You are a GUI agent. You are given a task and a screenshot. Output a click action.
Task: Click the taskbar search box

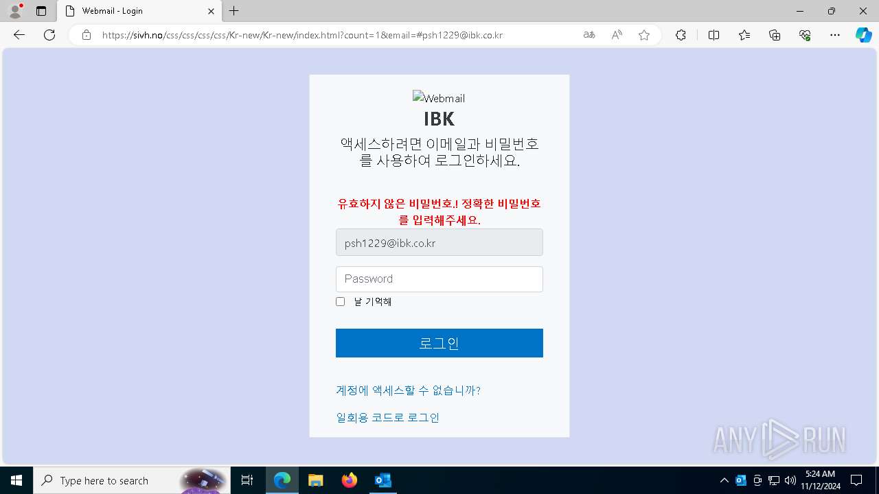point(132,480)
